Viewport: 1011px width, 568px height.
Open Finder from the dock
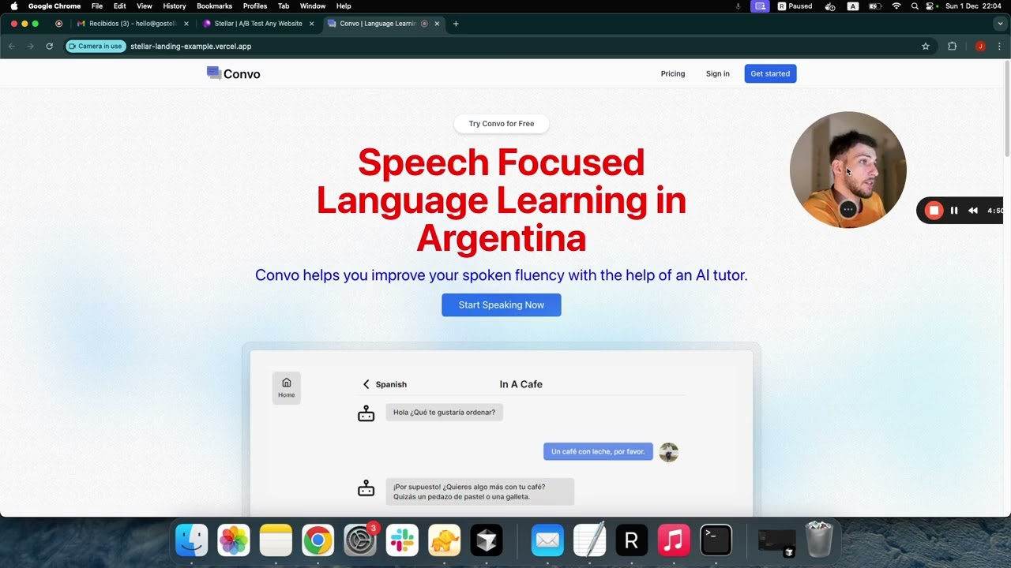[192, 540]
